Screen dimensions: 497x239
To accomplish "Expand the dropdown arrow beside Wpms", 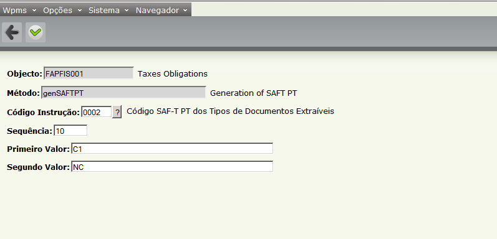I will coord(34,11).
